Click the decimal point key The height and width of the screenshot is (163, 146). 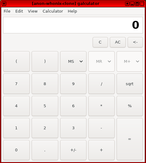click(x=45, y=150)
